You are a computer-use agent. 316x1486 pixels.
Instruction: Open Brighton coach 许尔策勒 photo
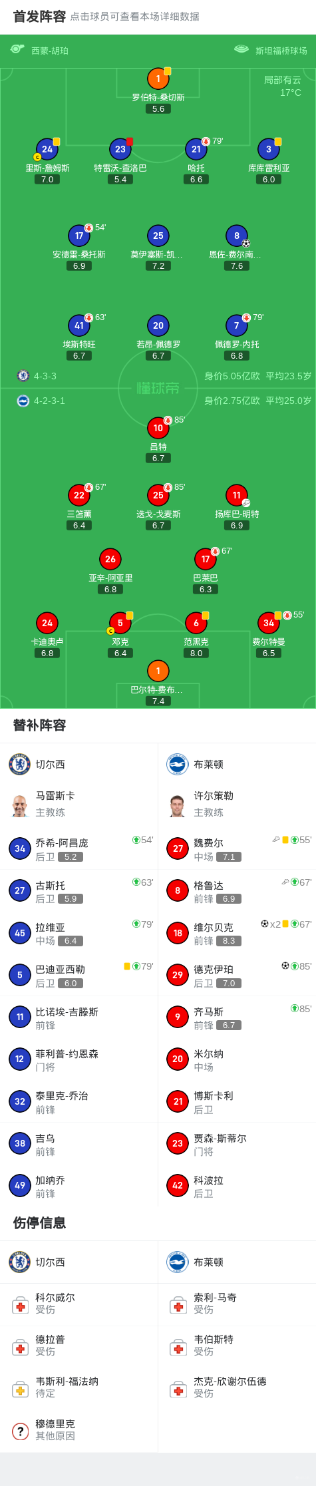pyautogui.click(x=178, y=804)
